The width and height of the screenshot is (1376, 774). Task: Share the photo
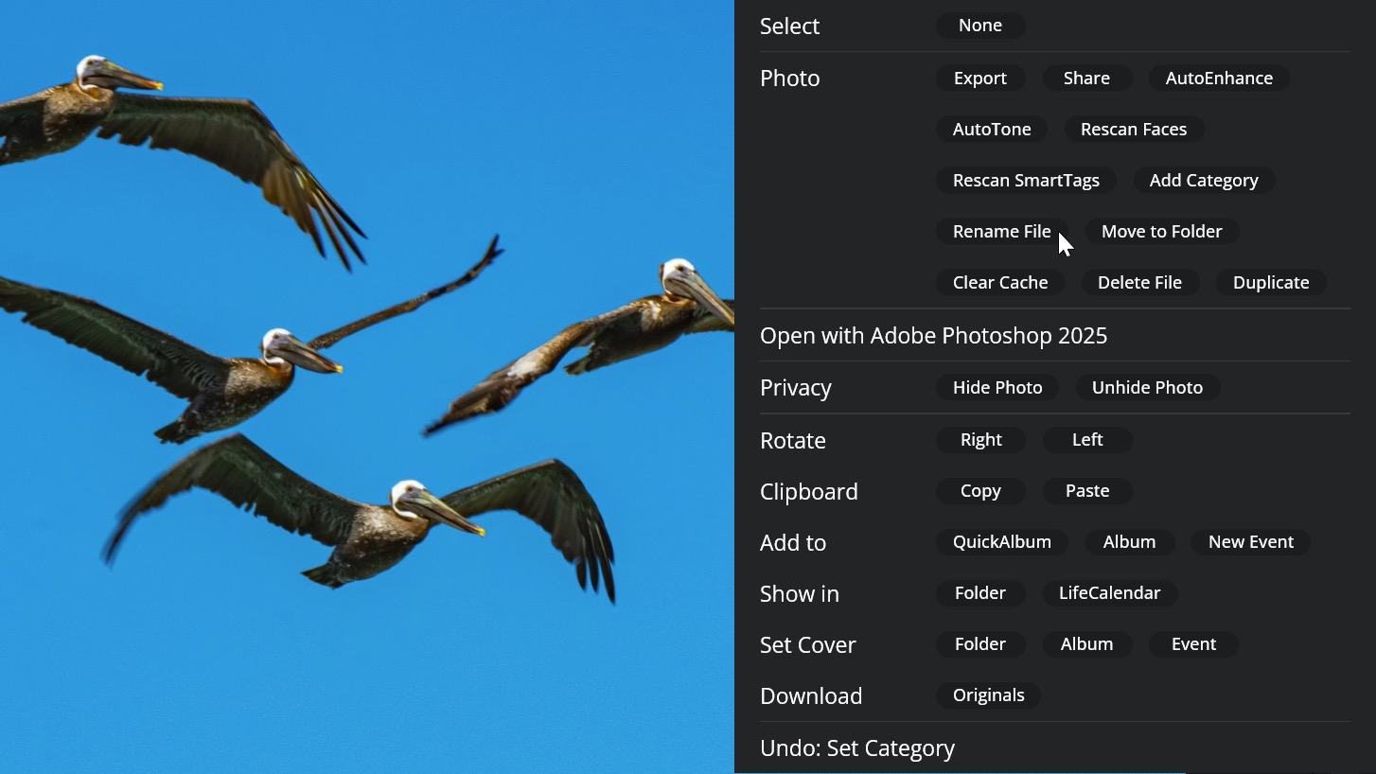[x=1086, y=79]
